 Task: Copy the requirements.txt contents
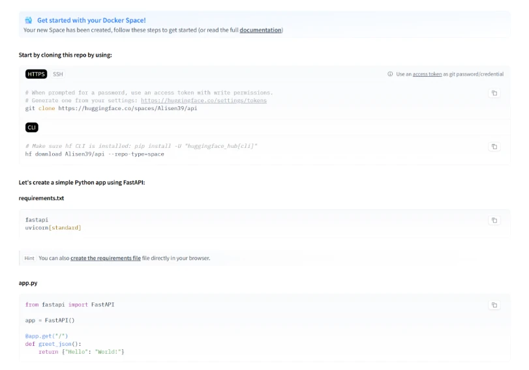tap(494, 220)
